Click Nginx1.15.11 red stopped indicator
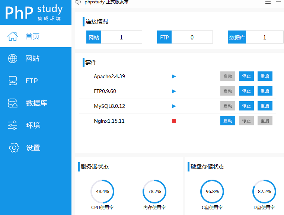Viewport: 284px width, 215px height. coord(174,121)
